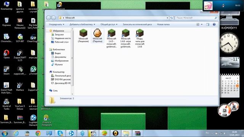Open address bar history dropdown arrow

click(x=167, y=18)
